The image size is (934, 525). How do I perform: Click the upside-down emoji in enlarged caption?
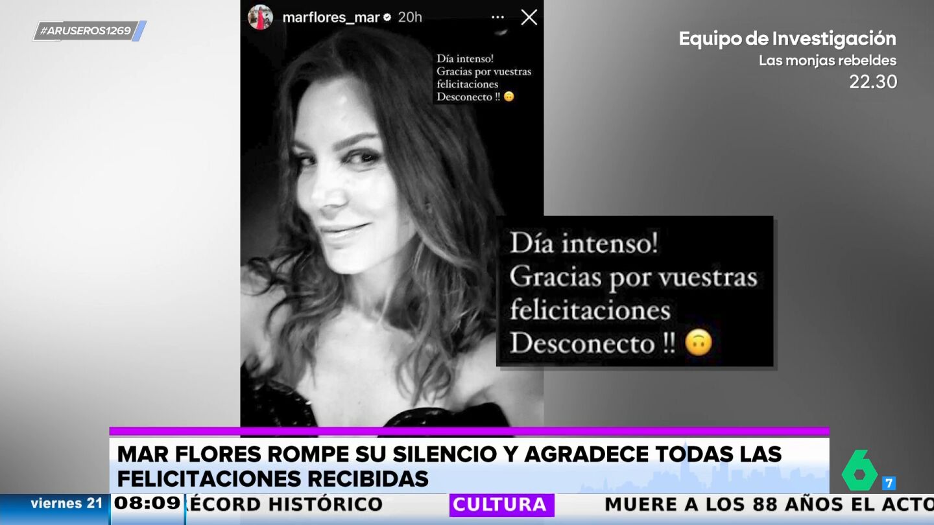coord(699,343)
